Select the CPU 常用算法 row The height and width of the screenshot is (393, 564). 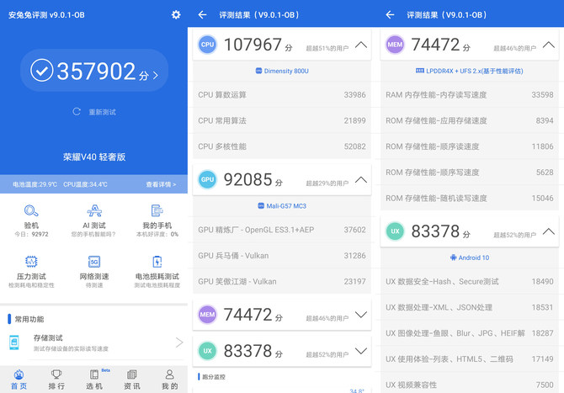coord(282,120)
